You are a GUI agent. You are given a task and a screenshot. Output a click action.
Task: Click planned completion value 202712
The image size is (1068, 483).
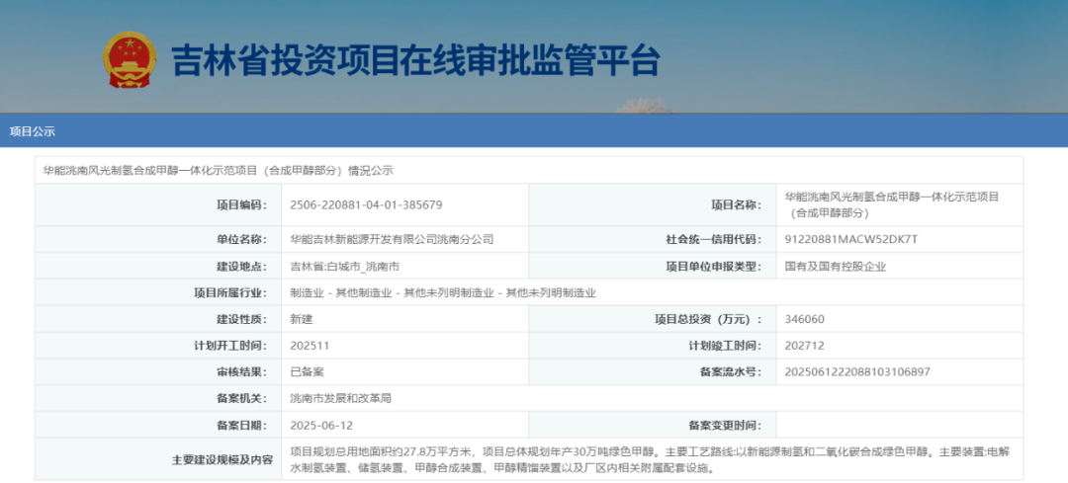coord(804,346)
